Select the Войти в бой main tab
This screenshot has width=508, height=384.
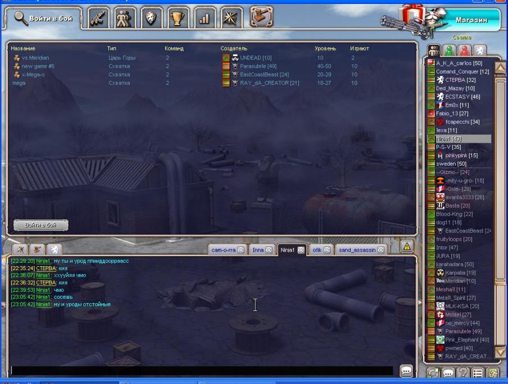click(44, 19)
